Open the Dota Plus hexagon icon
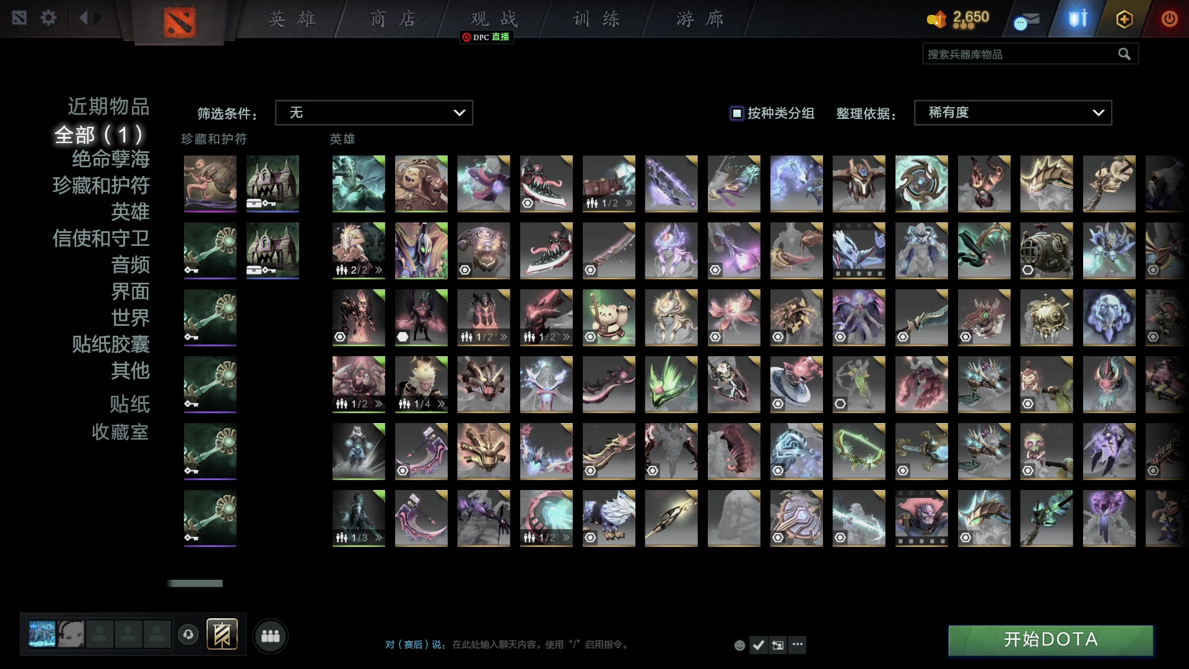The width and height of the screenshot is (1189, 669). tap(1124, 19)
